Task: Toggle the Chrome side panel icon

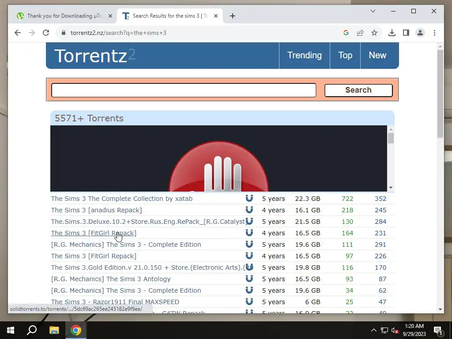Action: 406,33
